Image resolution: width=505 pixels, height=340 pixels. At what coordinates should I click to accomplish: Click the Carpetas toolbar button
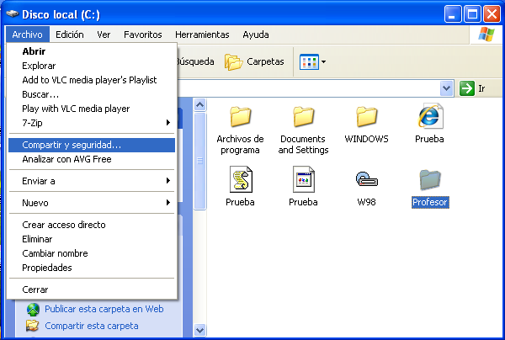[254, 61]
